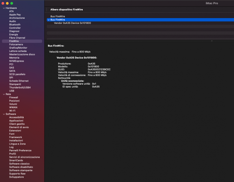Image resolution: width=234 pixels, height=182 pixels.
Task: Select Log under Software
Action: point(11,147)
